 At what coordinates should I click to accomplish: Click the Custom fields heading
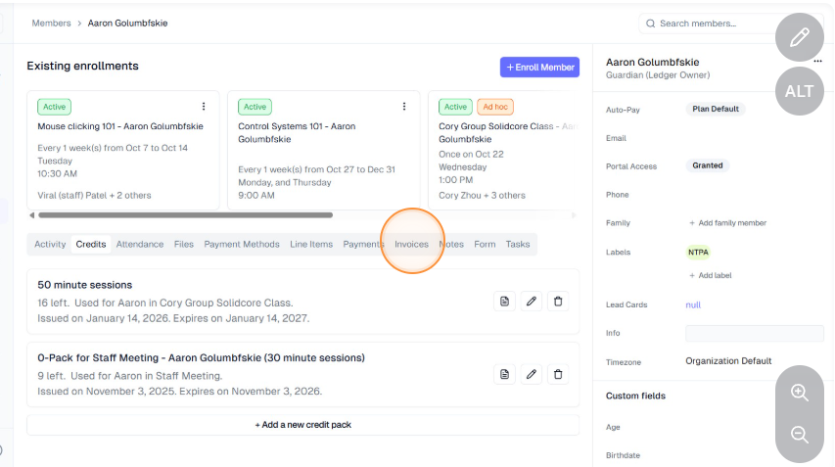(x=636, y=396)
